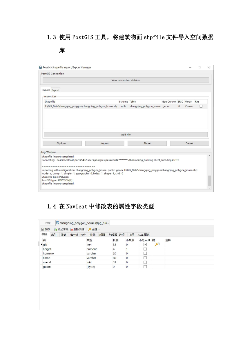
Task: Click the About button
Action: click(147, 143)
